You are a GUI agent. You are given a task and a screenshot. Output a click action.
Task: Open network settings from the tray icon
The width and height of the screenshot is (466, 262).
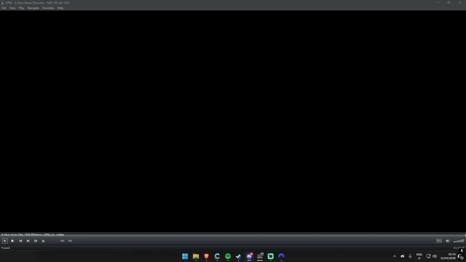click(x=429, y=256)
